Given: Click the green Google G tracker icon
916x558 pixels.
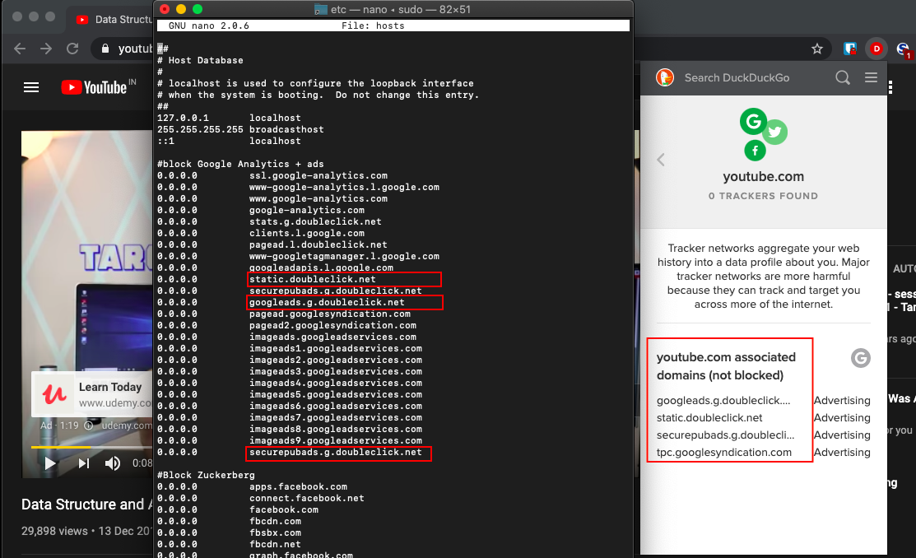Looking at the screenshot, I should click(x=753, y=122).
